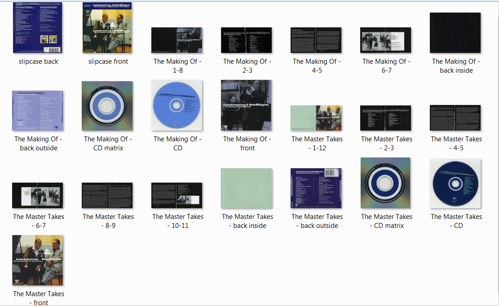Click thumbnail for The Making Of - 1-8
Image resolution: width=499 pixels, height=306 pixels.
click(177, 40)
